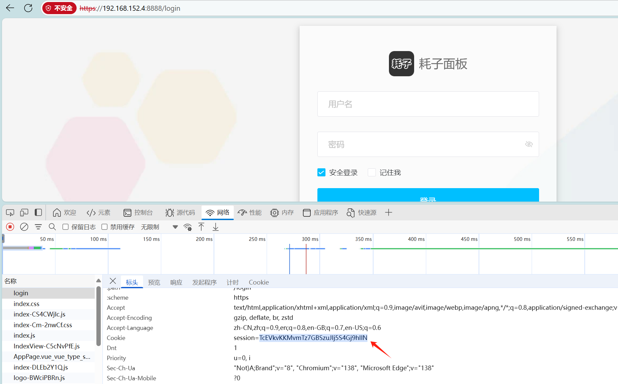Click the record network log button
618x384 pixels.
(10, 227)
